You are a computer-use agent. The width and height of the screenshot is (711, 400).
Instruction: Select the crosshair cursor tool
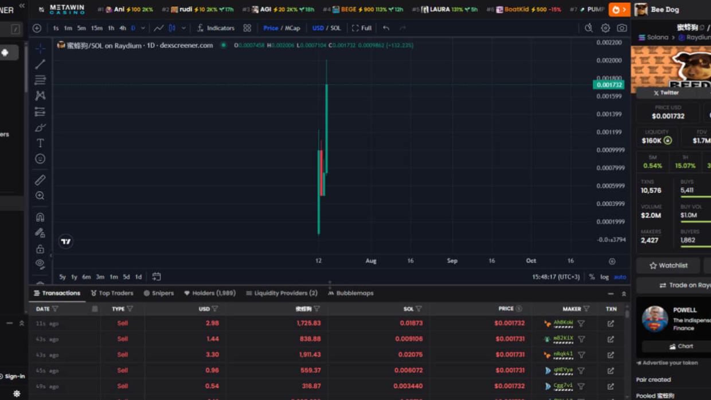click(x=40, y=48)
